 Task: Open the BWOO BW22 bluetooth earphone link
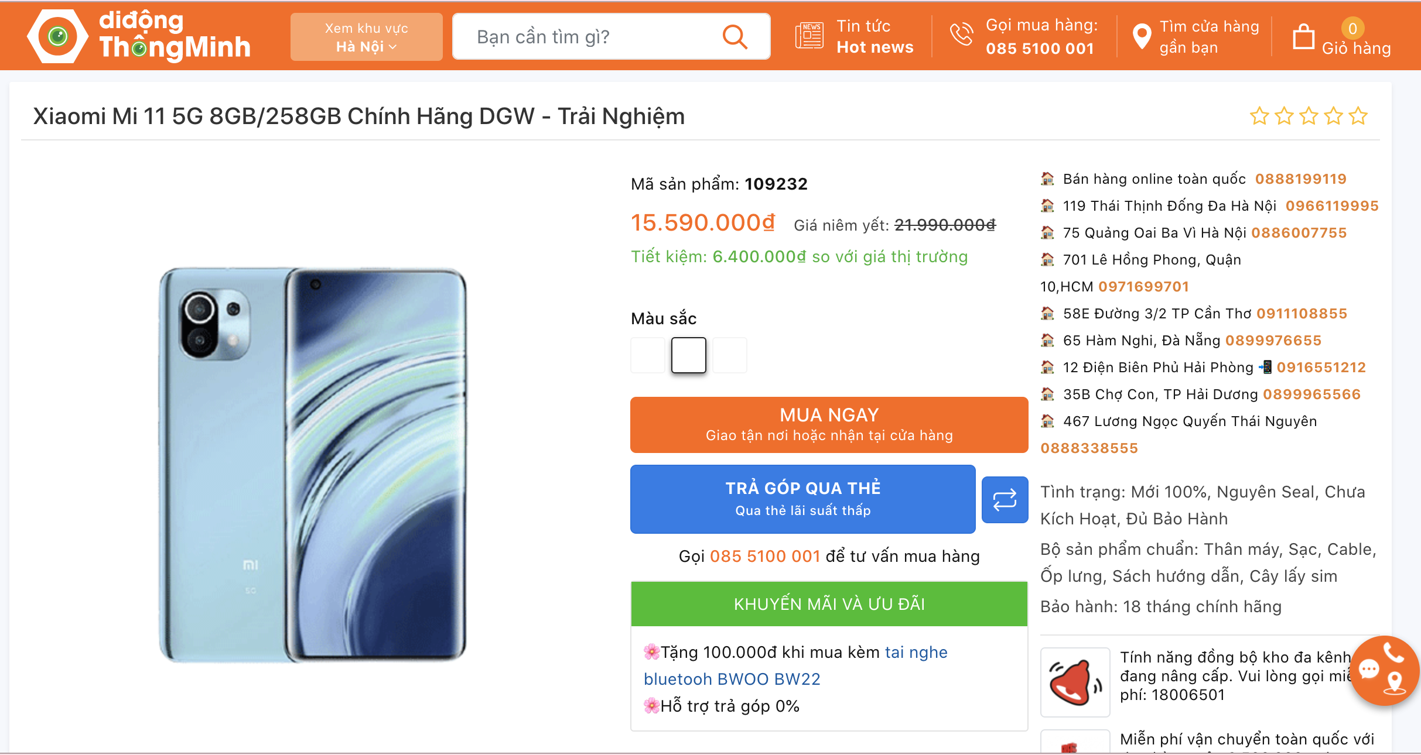(732, 679)
